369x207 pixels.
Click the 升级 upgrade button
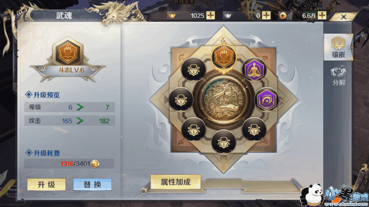click(46, 184)
